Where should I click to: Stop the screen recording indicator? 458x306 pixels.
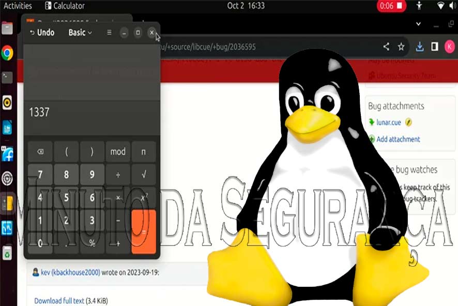point(391,6)
